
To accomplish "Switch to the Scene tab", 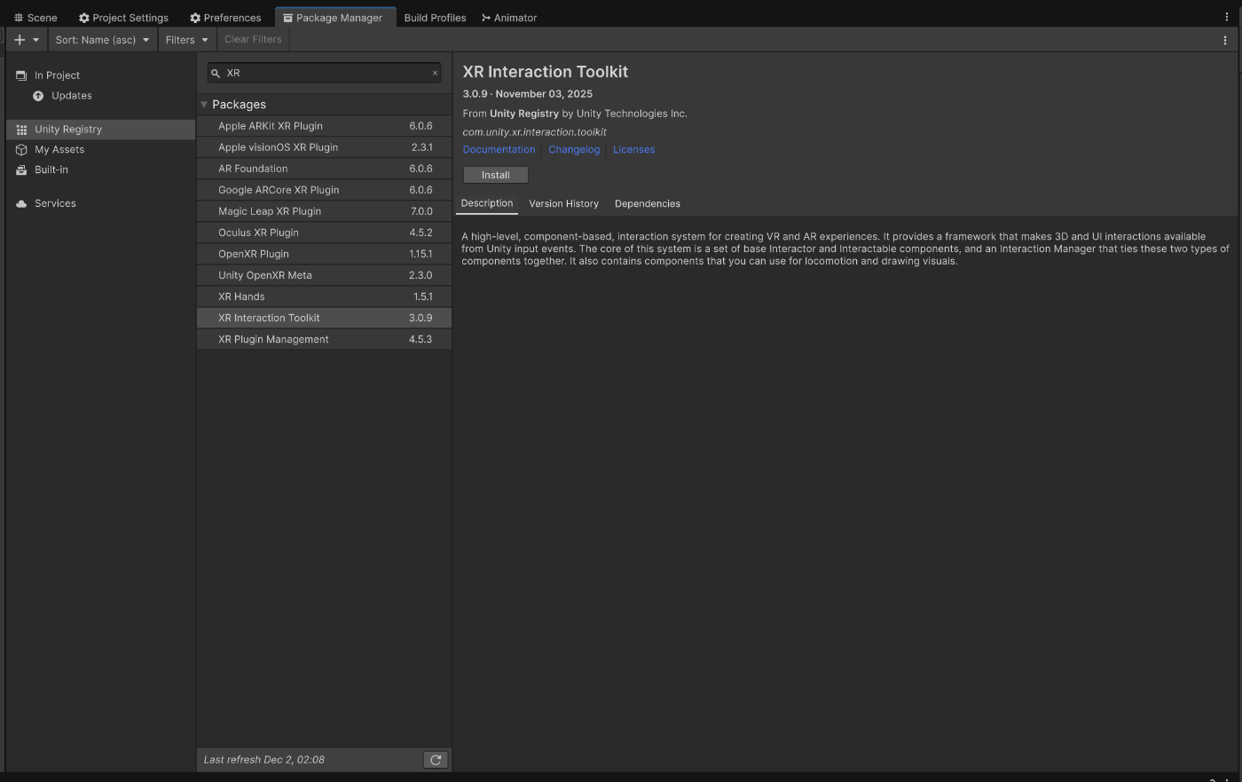I will point(35,18).
